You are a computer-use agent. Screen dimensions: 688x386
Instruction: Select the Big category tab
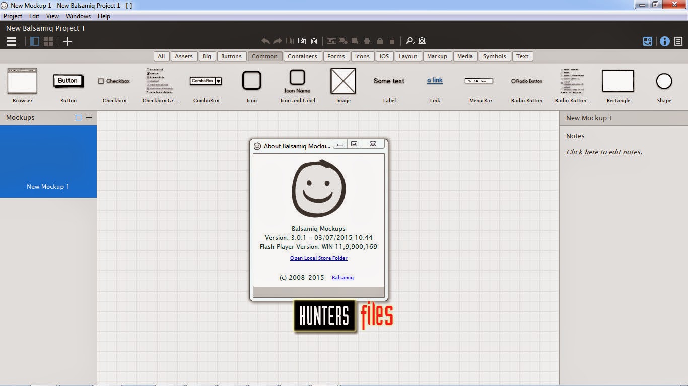pos(207,56)
